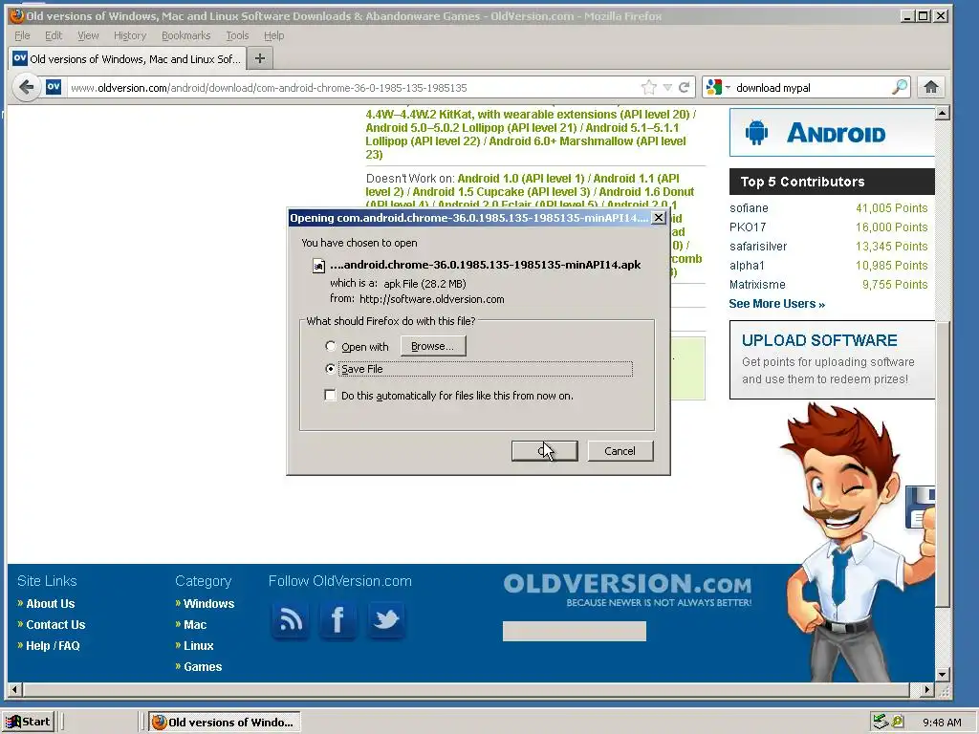The width and height of the screenshot is (979, 734).
Task: Click the alpha1 contributor name
Action: tap(747, 266)
